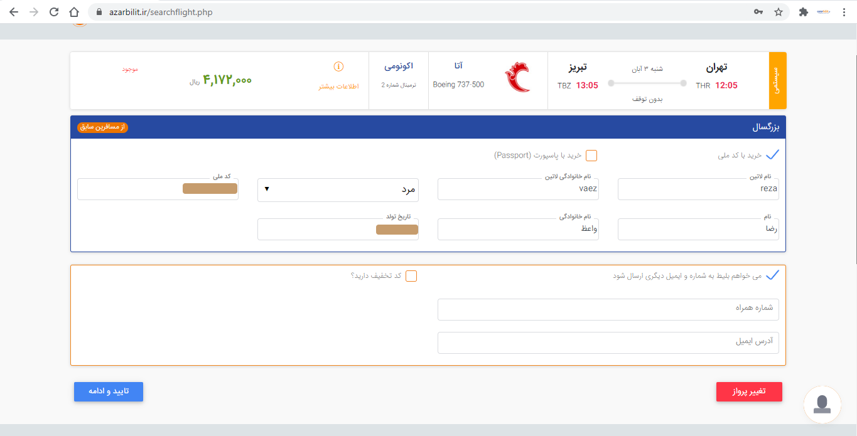Click the saved passwords key icon

tap(758, 12)
